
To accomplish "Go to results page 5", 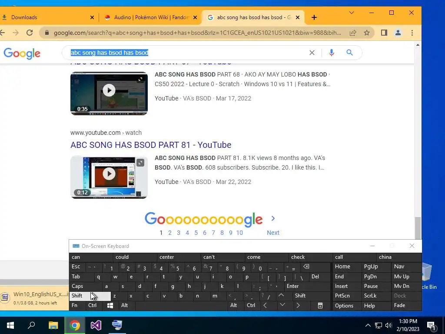I will 196,233.
